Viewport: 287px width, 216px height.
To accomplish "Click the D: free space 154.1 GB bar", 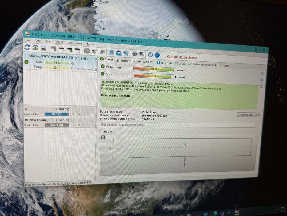I will click(57, 125).
